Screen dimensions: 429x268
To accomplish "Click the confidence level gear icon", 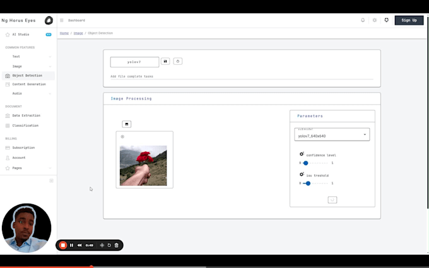I will tap(302, 154).
